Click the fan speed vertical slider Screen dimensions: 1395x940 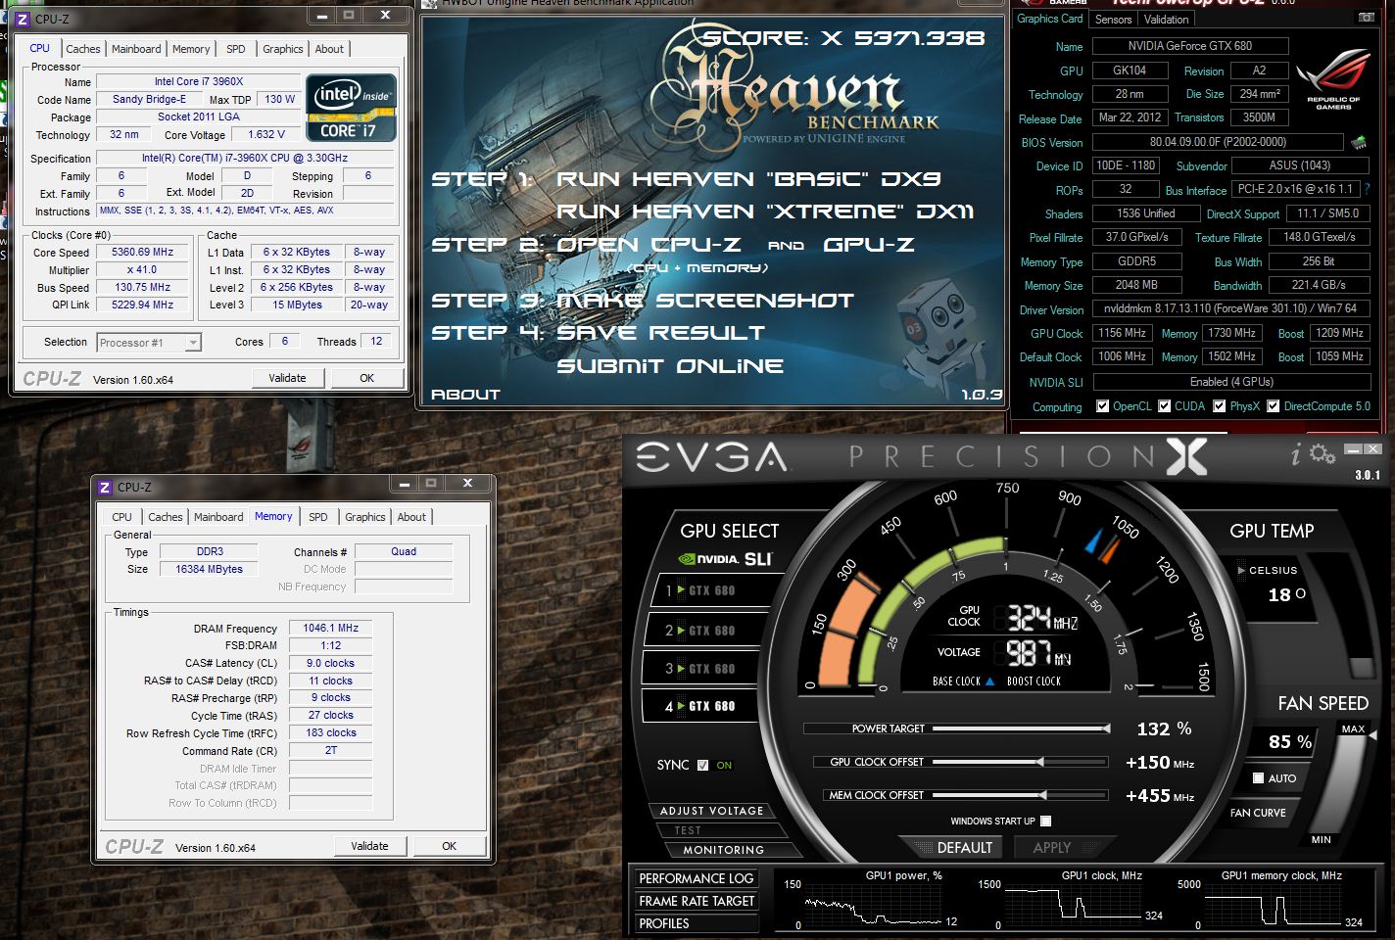pyautogui.click(x=1353, y=783)
